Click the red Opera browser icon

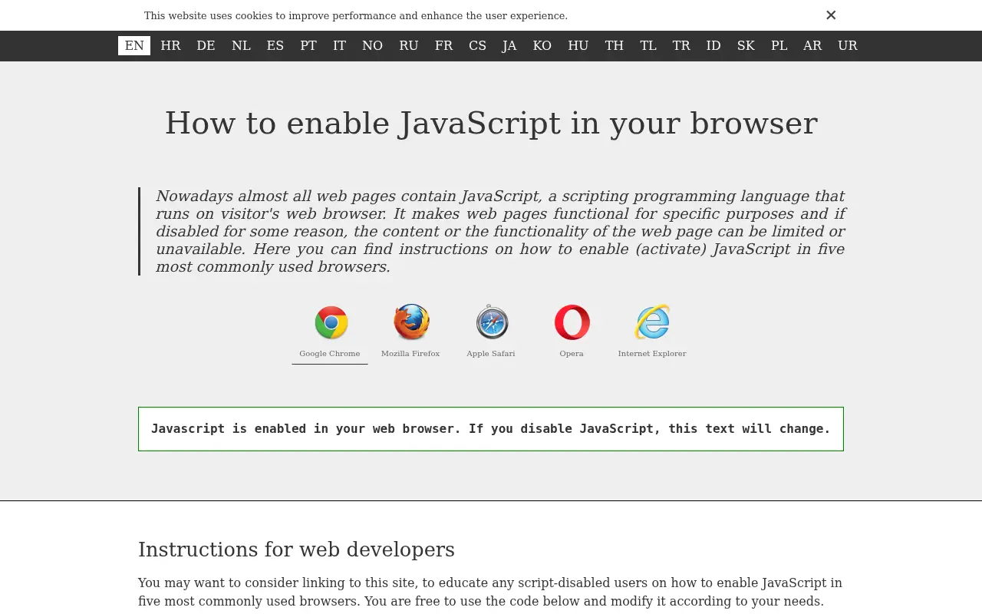tap(572, 322)
